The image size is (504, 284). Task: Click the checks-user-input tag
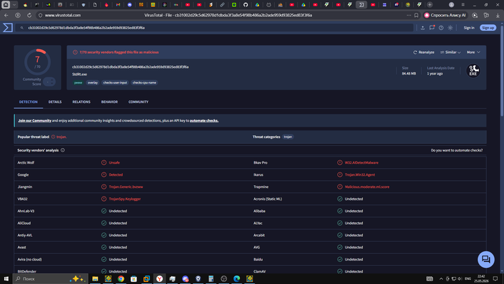115,83
